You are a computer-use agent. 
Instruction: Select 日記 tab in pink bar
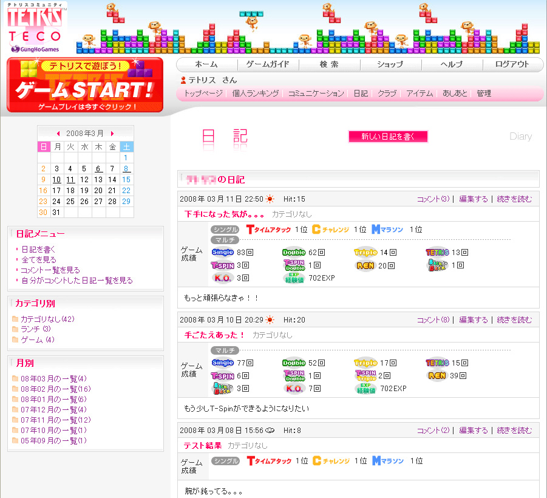(361, 94)
